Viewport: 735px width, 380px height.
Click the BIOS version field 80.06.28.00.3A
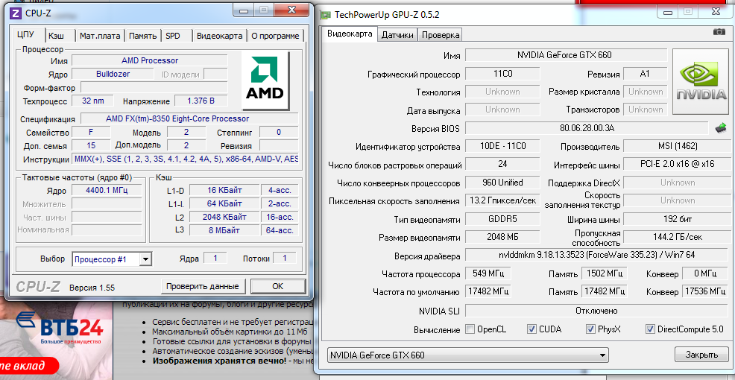coord(587,128)
